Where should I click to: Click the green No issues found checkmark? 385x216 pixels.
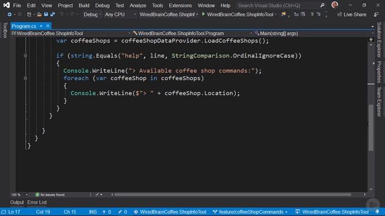(x=37, y=194)
